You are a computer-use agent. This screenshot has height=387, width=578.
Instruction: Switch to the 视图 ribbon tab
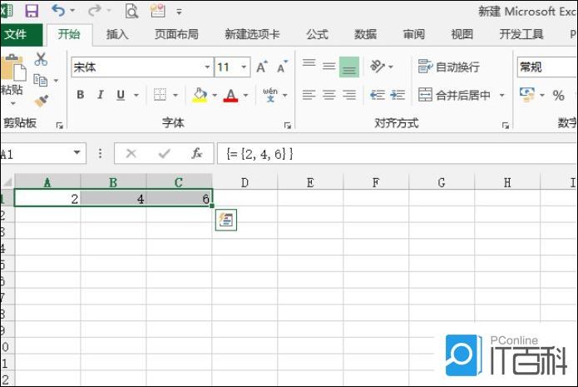[462, 35]
